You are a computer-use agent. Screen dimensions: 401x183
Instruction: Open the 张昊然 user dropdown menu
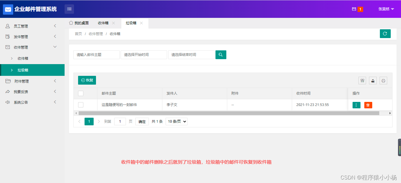(x=386, y=9)
